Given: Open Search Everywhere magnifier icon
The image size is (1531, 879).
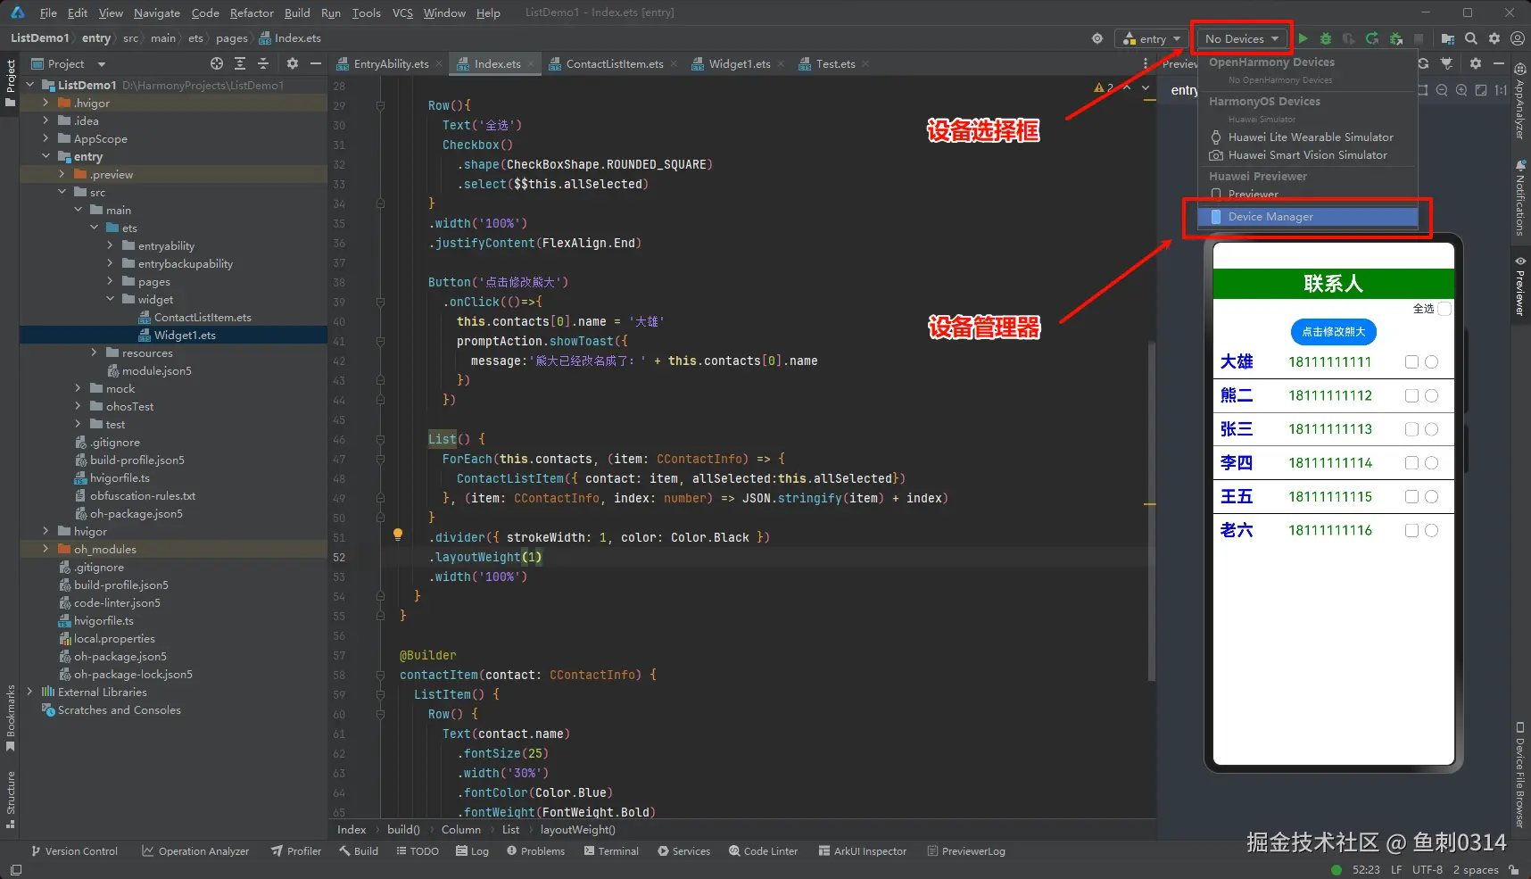Looking at the screenshot, I should 1471,38.
